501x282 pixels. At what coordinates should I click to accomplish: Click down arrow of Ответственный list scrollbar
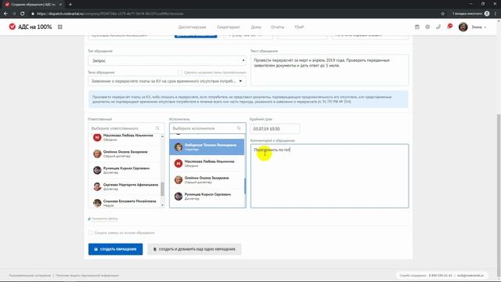coord(162,205)
